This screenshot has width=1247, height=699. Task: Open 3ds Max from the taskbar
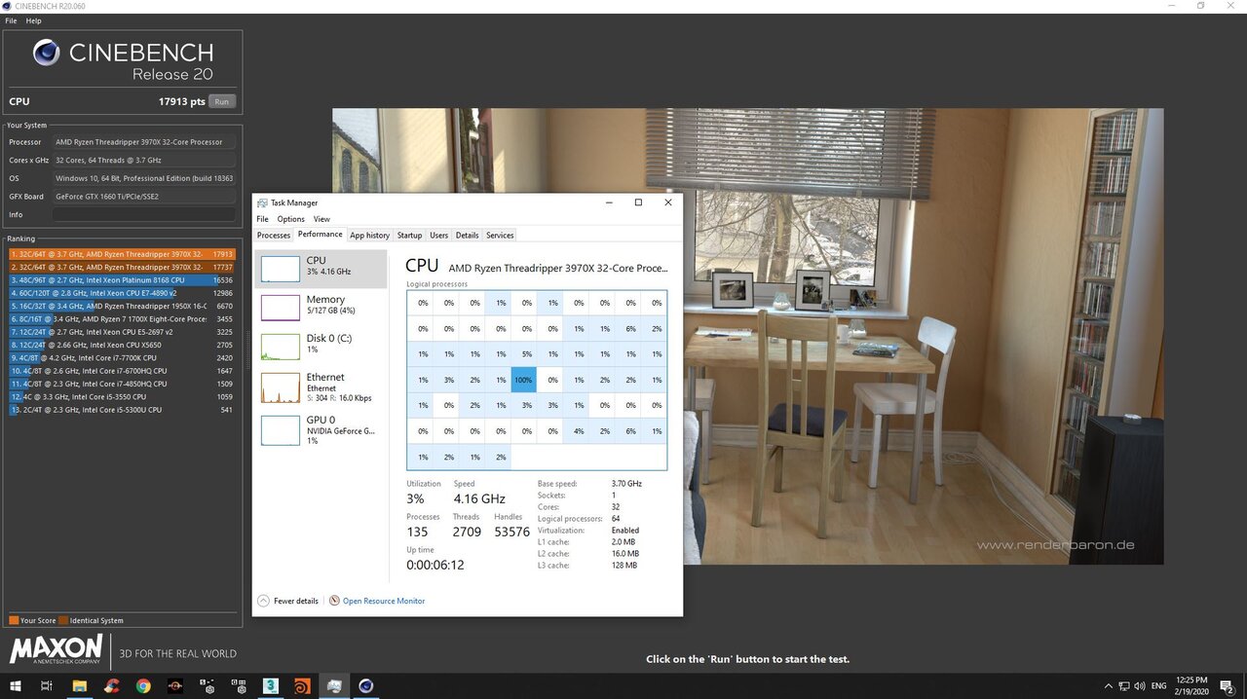point(270,685)
